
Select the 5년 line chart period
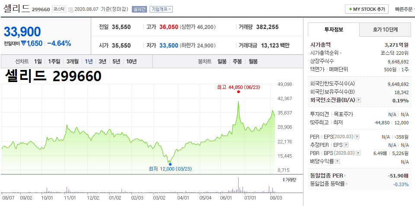point(116,62)
